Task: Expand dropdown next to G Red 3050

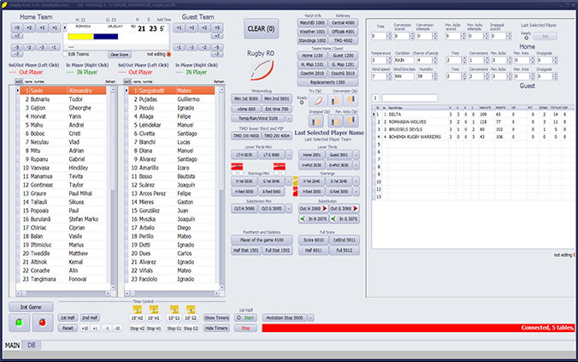Action: [356, 192]
